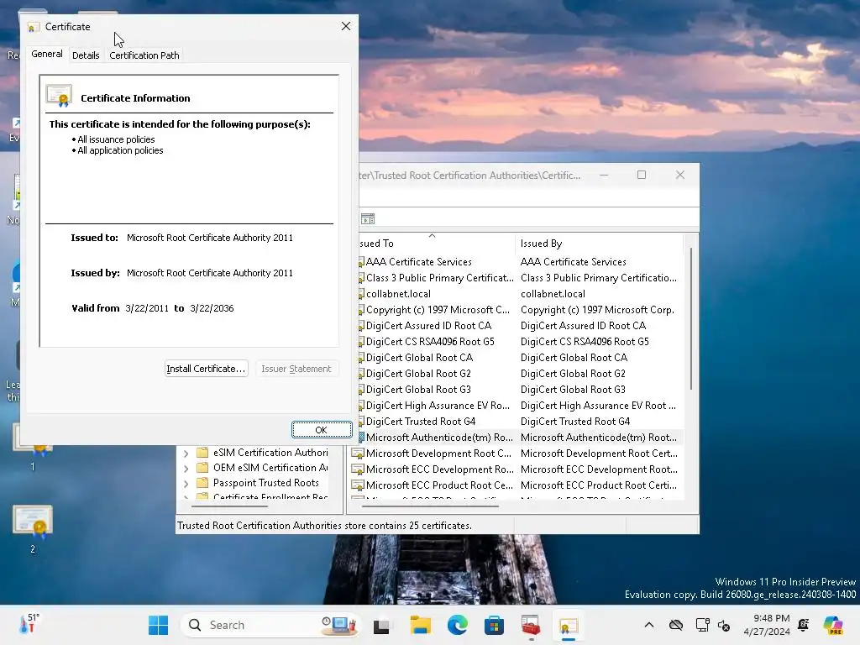Open the clock and date panel
This screenshot has height=645, width=860.
[767, 625]
